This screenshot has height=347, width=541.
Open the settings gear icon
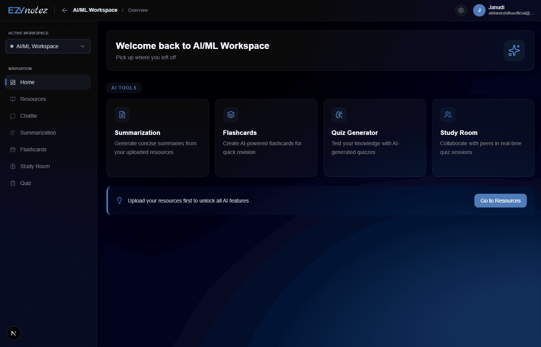point(461,10)
